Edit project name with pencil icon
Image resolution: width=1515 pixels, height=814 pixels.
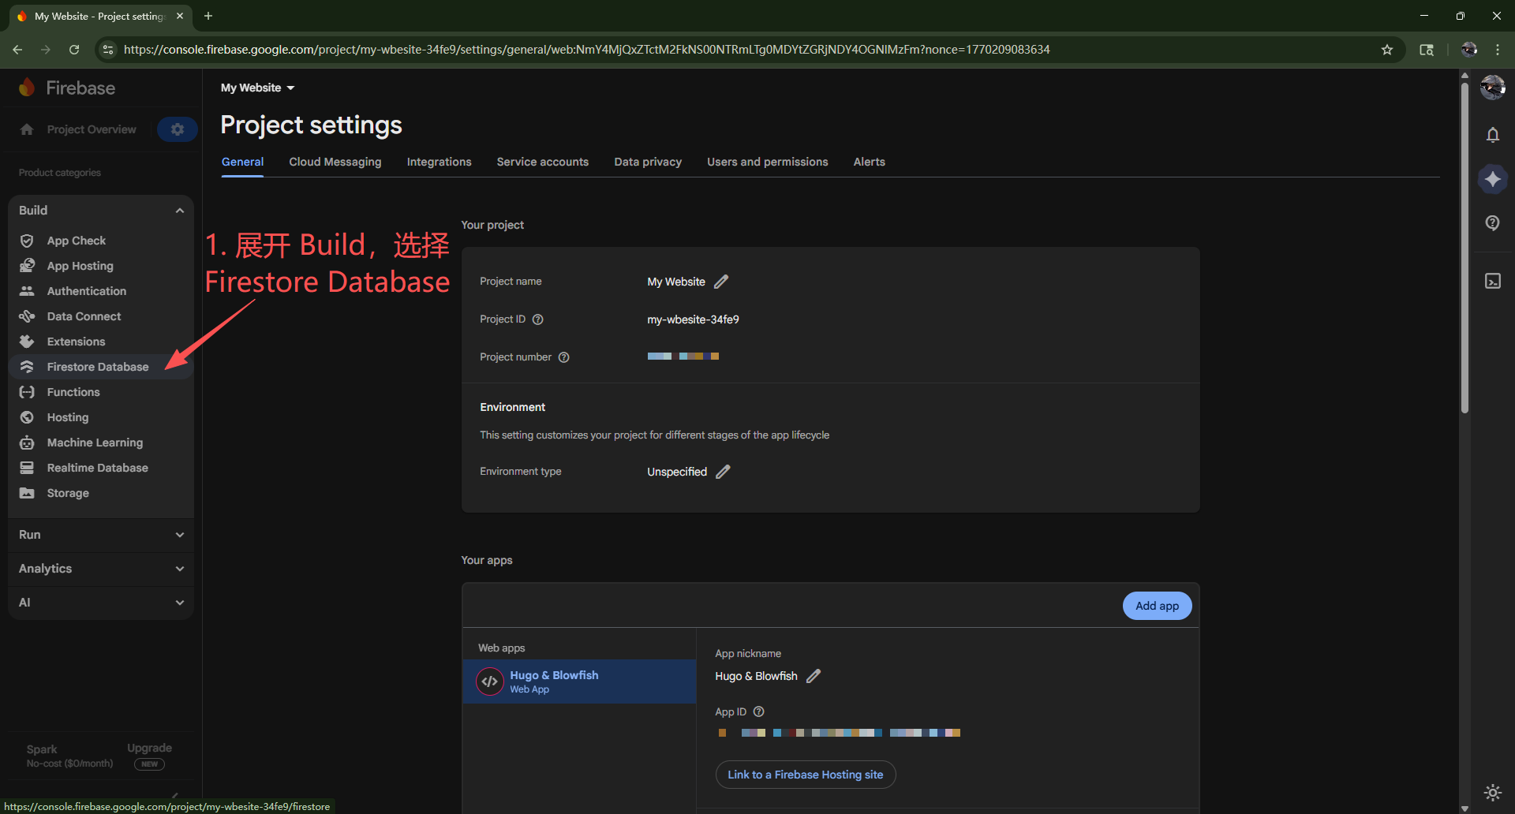click(x=721, y=282)
